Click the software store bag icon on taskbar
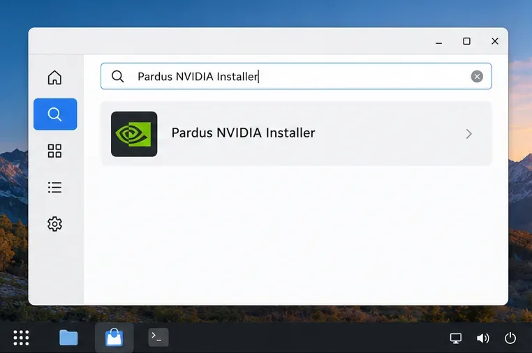Image resolution: width=532 pixels, height=353 pixels. 114,337
